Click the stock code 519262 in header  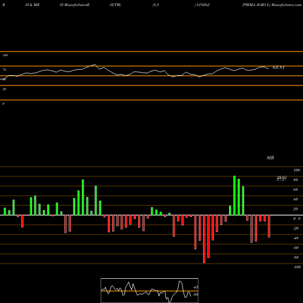click(x=202, y=5)
